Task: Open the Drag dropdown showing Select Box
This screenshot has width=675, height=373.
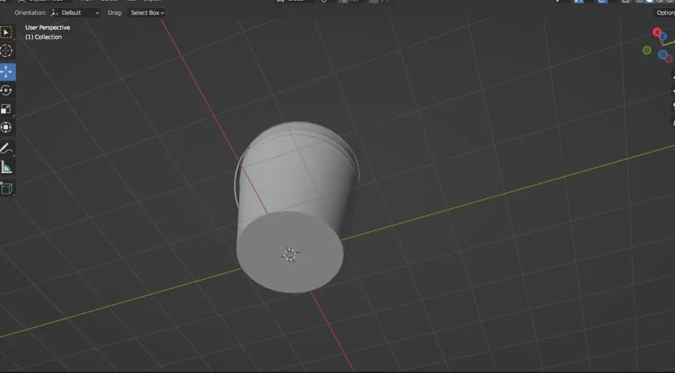Action: 147,12
